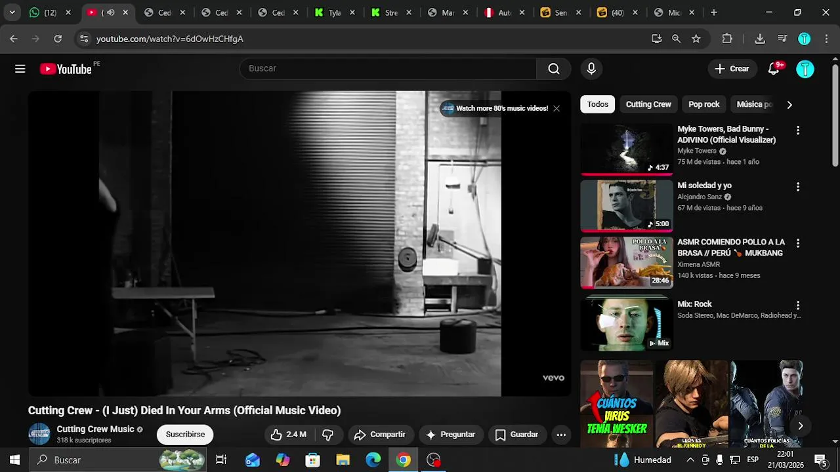View site information icon in address bar

click(84, 39)
